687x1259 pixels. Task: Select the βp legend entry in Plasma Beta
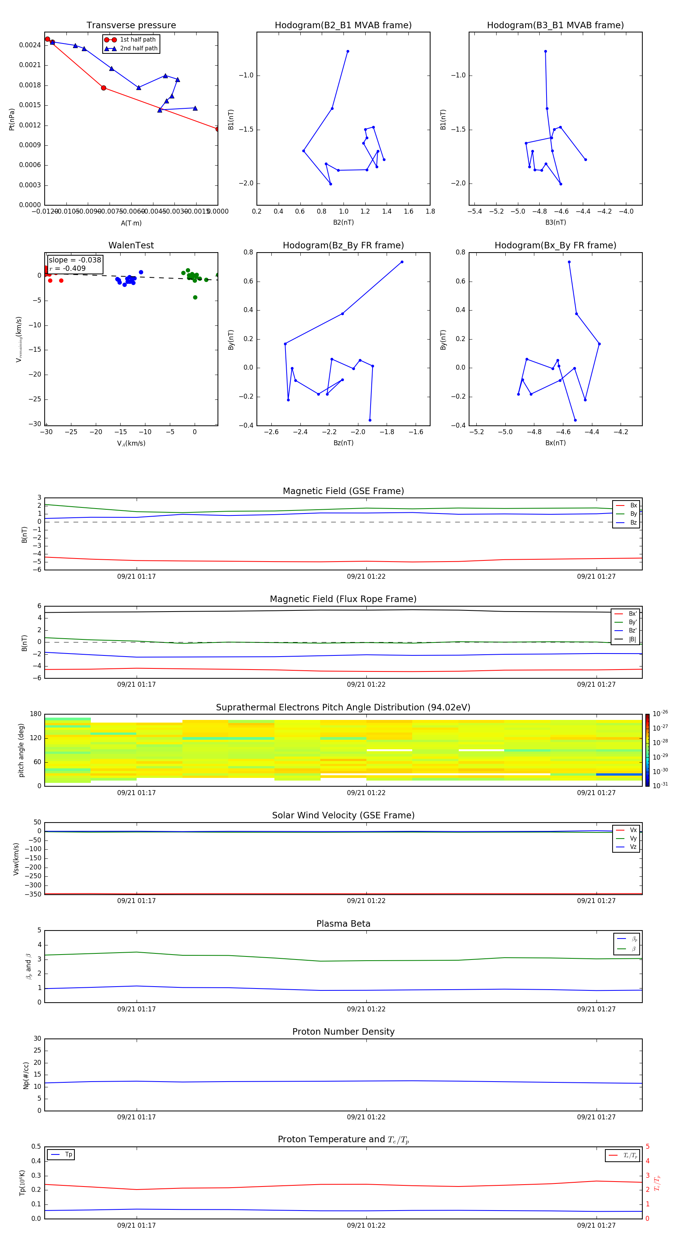click(x=627, y=939)
